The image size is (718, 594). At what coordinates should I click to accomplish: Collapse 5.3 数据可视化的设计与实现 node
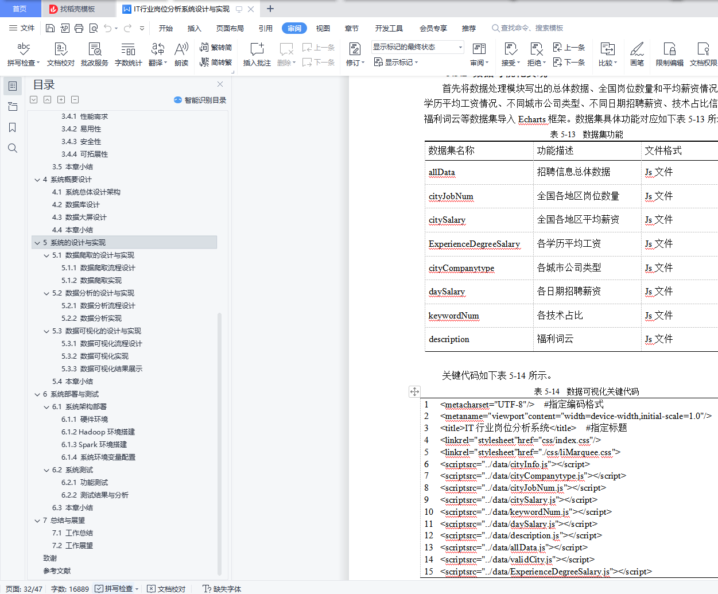point(46,331)
